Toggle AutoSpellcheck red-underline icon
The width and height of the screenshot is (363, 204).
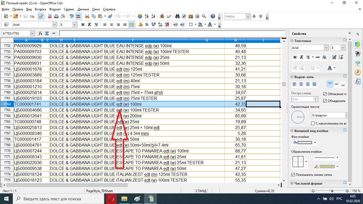78,16
